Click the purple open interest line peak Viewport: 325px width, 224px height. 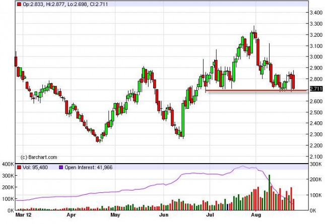[243, 166]
